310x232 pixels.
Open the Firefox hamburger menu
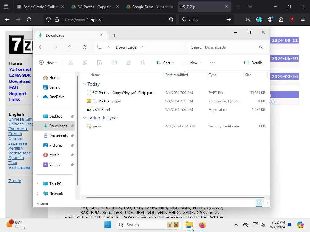point(302,19)
